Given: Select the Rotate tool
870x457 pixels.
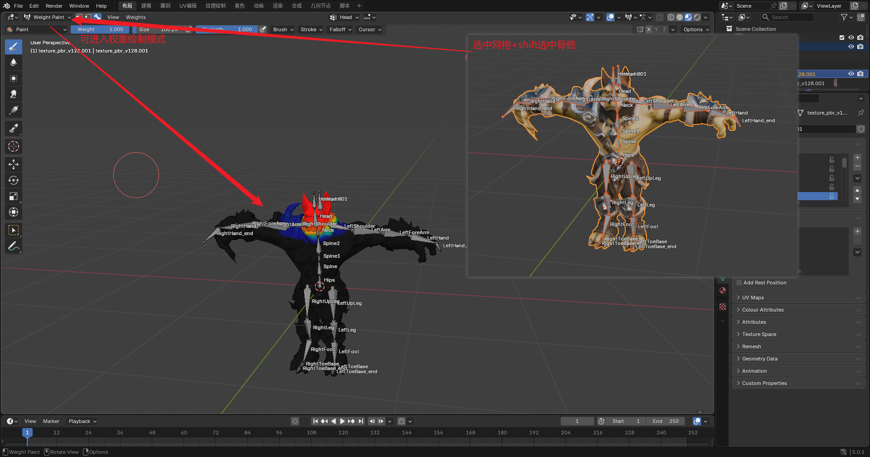Looking at the screenshot, I should tap(14, 180).
